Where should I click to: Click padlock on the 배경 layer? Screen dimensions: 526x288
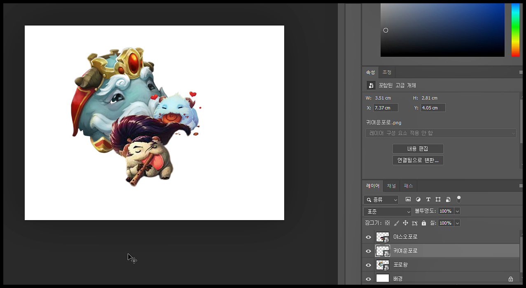[x=511, y=279]
